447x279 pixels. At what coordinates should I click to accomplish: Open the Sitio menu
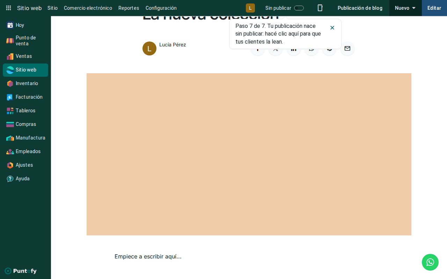tap(52, 8)
